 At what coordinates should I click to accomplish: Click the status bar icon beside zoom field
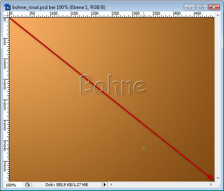[27, 185]
